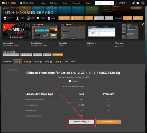Click the Slow Download button

pos(81,122)
